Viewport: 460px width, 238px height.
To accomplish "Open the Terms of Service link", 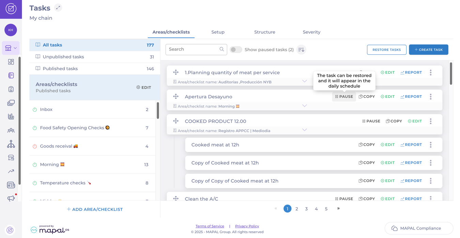I will (210, 226).
